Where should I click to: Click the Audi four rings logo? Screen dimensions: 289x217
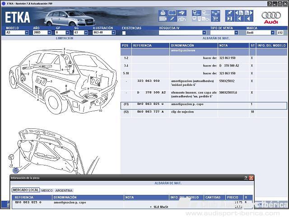coord(271,15)
